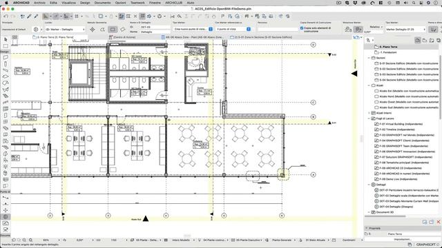Open the Marker - Dettaglio layer dropdown
The width and height of the screenshot is (442, 248).
tap(65, 29)
